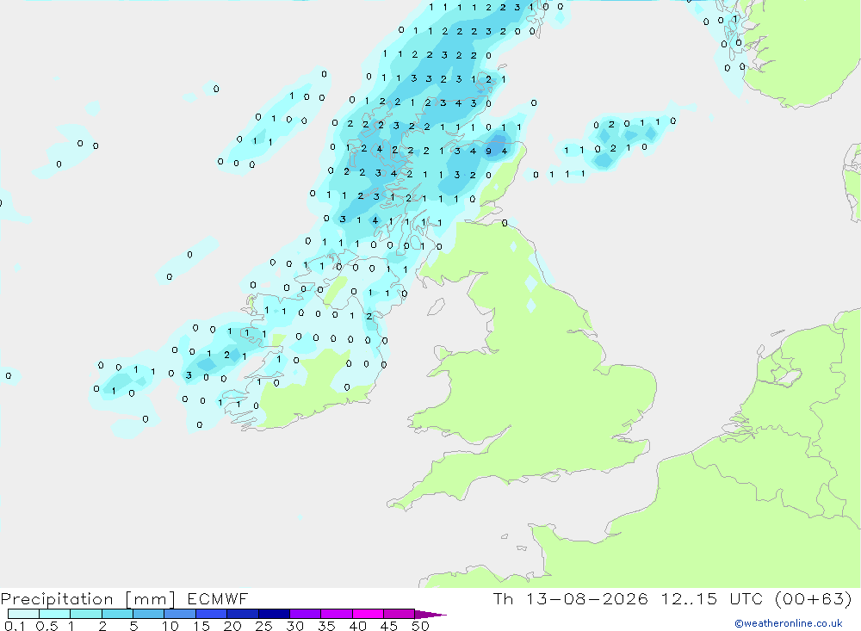This screenshot has width=861, height=631.
Task: Click the "ECMWF" model label
Action: (x=218, y=598)
